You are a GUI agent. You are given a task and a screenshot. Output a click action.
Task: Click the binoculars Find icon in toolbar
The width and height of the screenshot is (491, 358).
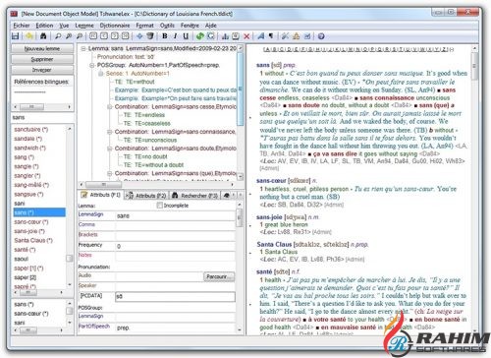(x=43, y=36)
